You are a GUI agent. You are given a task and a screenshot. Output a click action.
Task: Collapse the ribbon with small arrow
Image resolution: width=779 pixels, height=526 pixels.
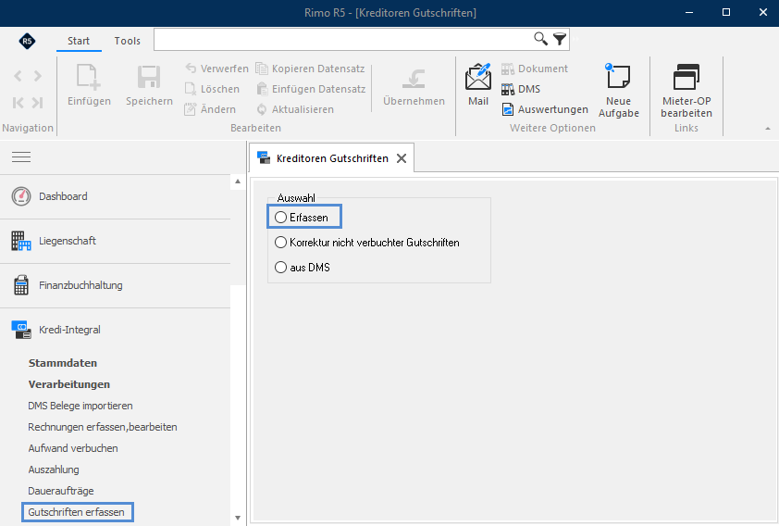pos(768,129)
